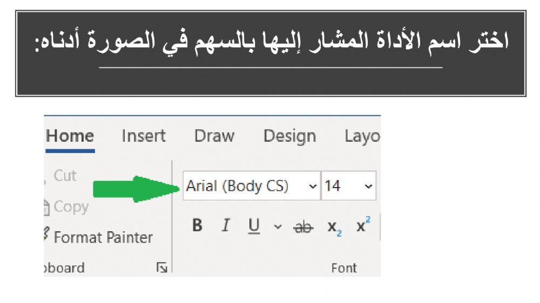Open the Insert ribbon tab

click(x=144, y=136)
